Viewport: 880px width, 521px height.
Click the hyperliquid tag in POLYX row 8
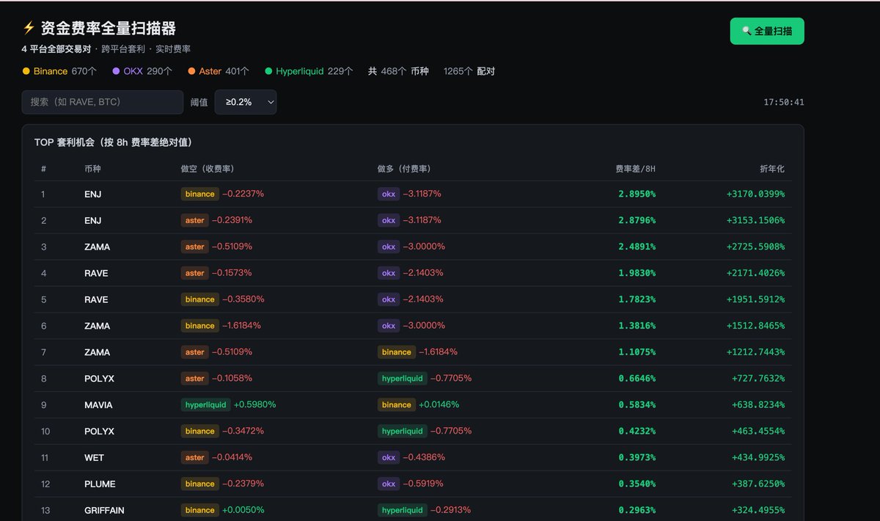click(403, 379)
